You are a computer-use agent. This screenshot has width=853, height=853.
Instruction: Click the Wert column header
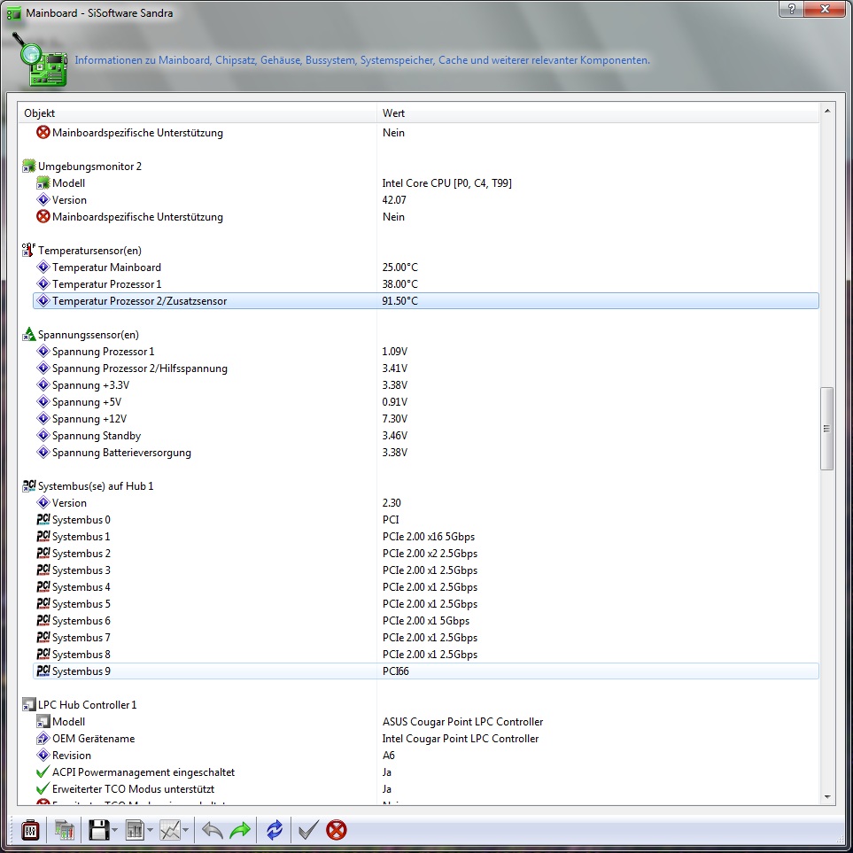click(597, 113)
